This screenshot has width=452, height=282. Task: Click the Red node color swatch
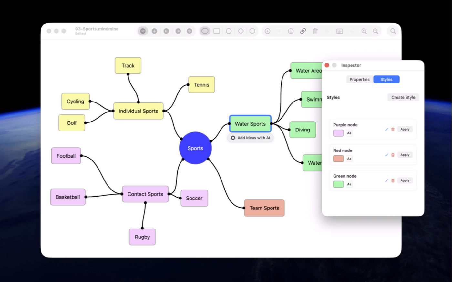(338, 159)
